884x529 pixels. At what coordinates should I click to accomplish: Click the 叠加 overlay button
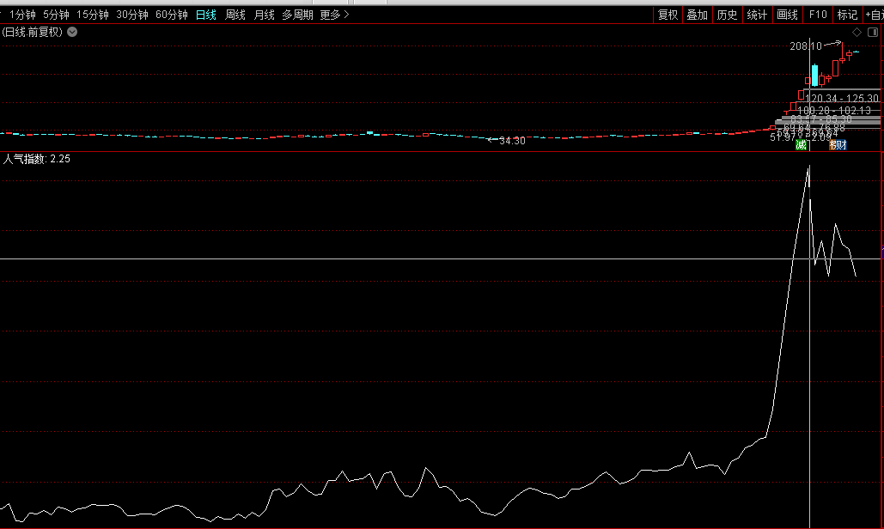(x=697, y=15)
